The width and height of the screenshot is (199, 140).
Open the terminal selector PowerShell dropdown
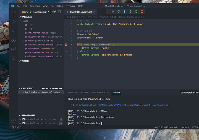tap(189, 93)
